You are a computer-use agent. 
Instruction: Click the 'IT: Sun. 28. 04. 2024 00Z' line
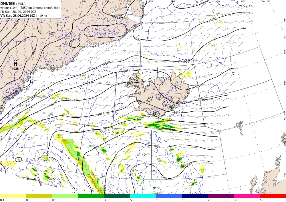pos(19,12)
